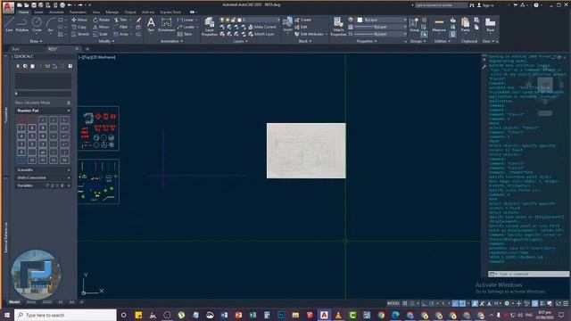Click the Fillet tool
Viewport: 571px width, 321px height.
pyautogui.click(x=121, y=27)
